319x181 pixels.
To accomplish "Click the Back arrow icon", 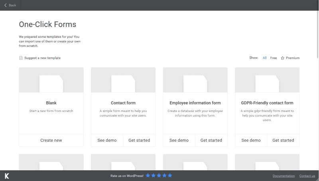I will coord(6,5).
